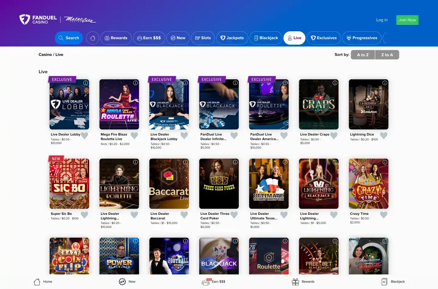Sort games Z to A
438x289 pixels.
[x=387, y=55]
